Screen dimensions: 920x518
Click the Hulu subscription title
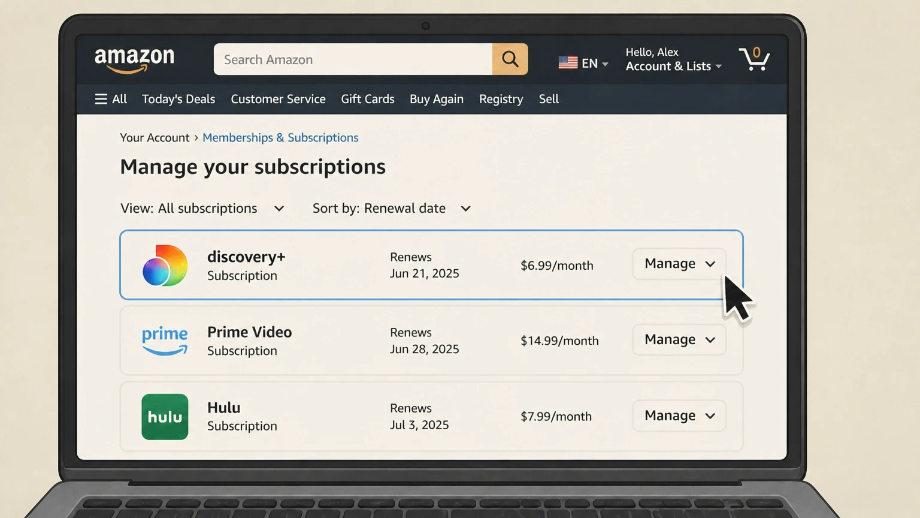(223, 408)
